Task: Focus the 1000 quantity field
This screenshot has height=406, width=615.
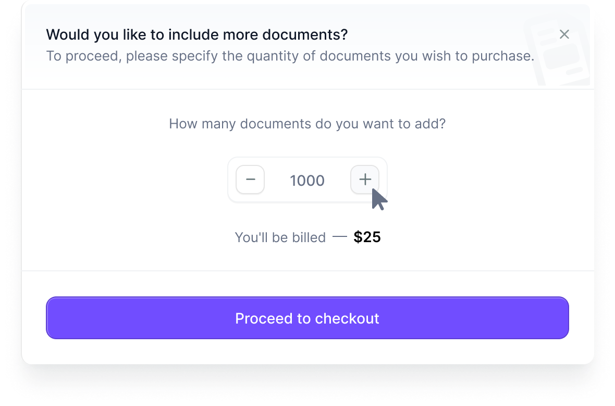Action: click(x=308, y=181)
